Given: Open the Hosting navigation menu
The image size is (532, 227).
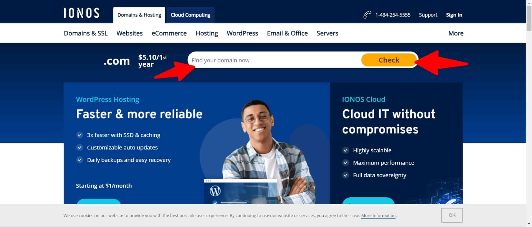Looking at the screenshot, I should [x=207, y=33].
